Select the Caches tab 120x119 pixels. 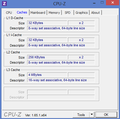pos(22,12)
